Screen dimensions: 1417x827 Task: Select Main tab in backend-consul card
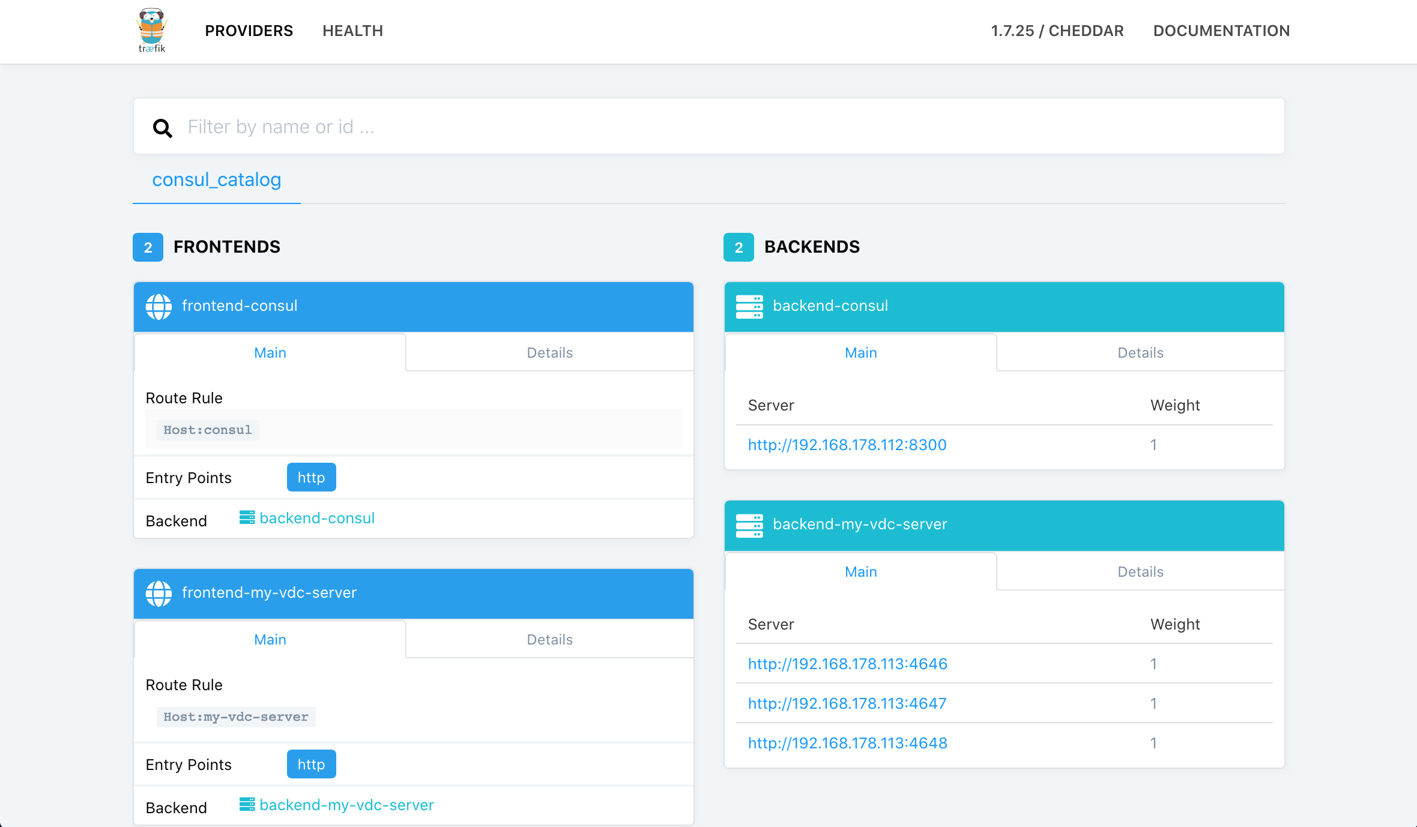[860, 352]
